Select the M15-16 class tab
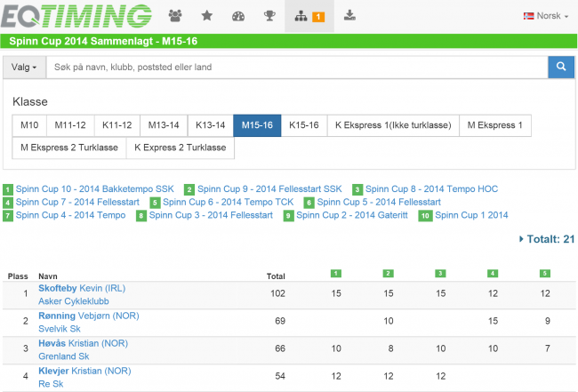The height and width of the screenshot is (392, 578). [x=257, y=125]
